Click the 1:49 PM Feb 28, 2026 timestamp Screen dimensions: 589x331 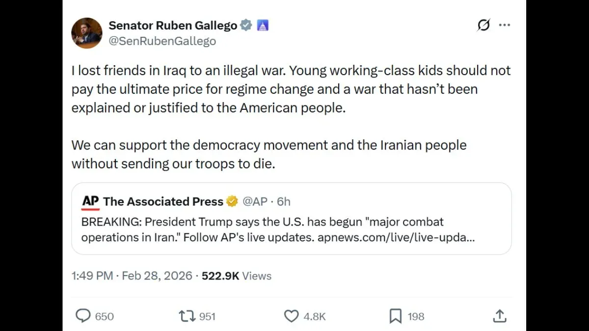pos(132,276)
